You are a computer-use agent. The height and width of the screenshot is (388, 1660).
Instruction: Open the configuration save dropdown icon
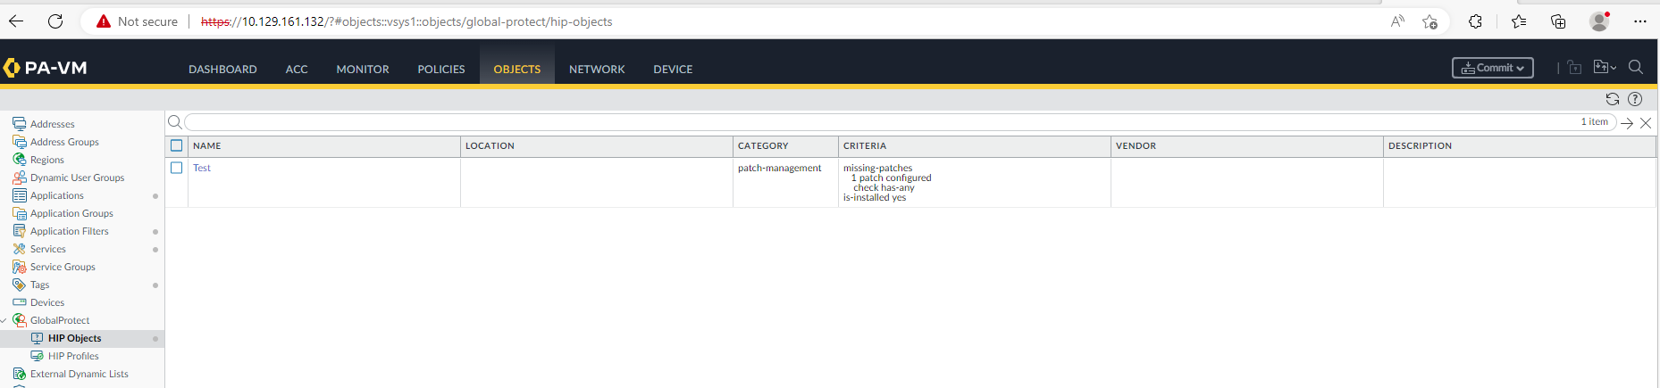click(x=1605, y=68)
